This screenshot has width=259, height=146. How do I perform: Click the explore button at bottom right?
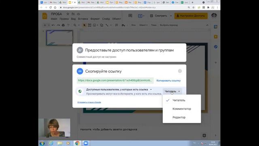[204, 135]
